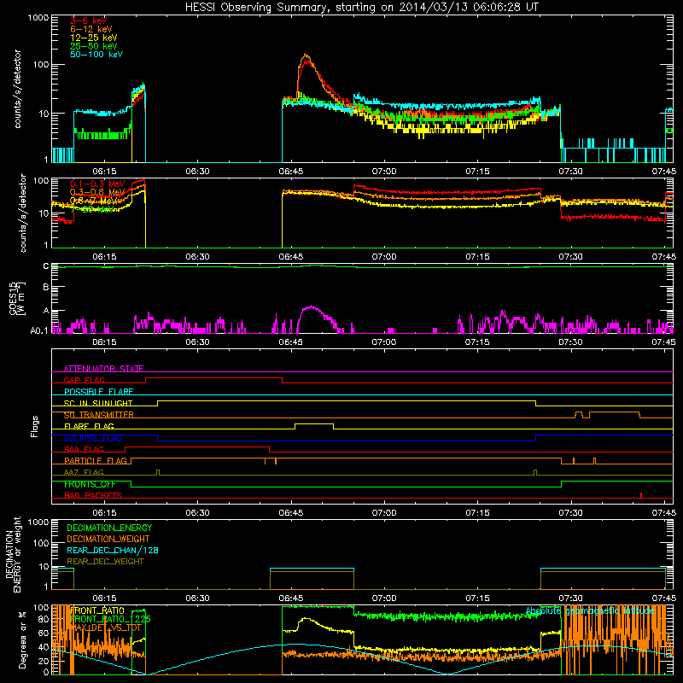The width and height of the screenshot is (683, 683).
Task: Click the DECIMATION ENERGY or weight axis title
Action: click(x=13, y=554)
